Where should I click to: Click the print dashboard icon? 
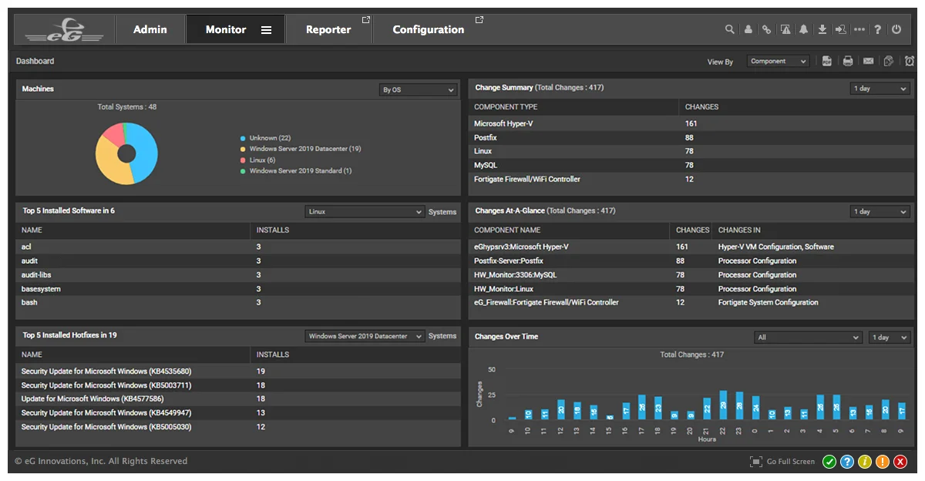[x=848, y=61]
